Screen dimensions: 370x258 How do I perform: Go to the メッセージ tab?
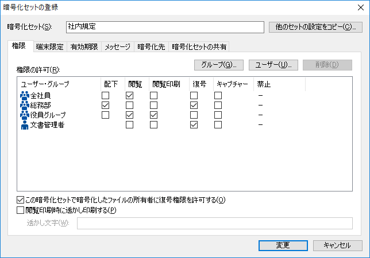click(117, 47)
